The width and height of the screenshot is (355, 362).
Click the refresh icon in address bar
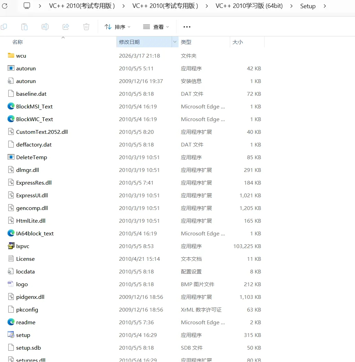[x=4, y=6]
